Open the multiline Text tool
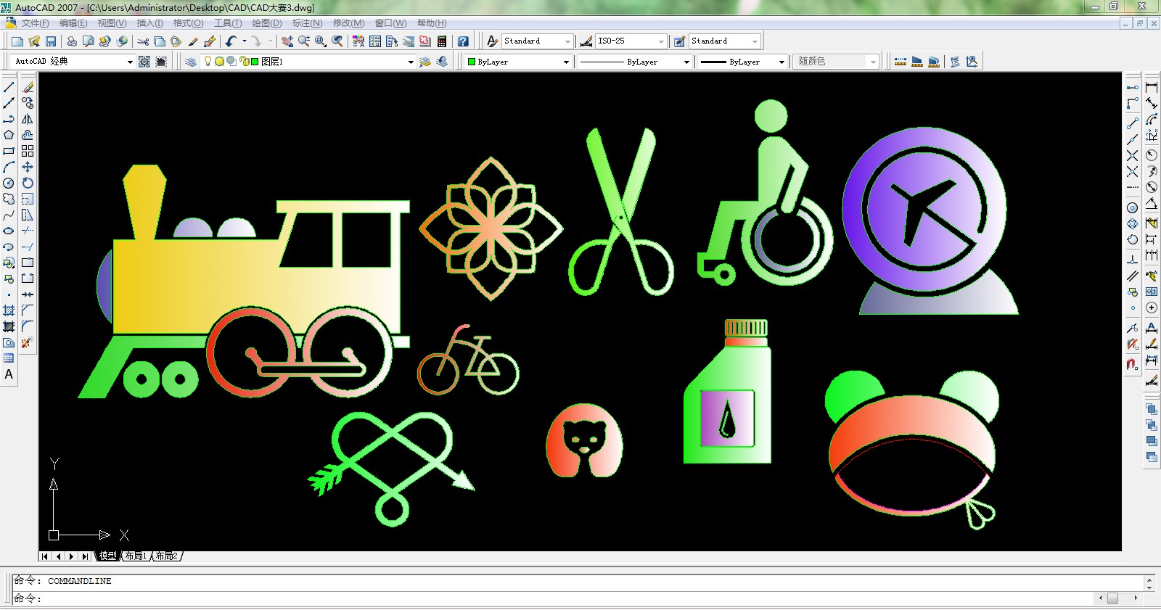This screenshot has height=610, width=1161. coord(9,374)
